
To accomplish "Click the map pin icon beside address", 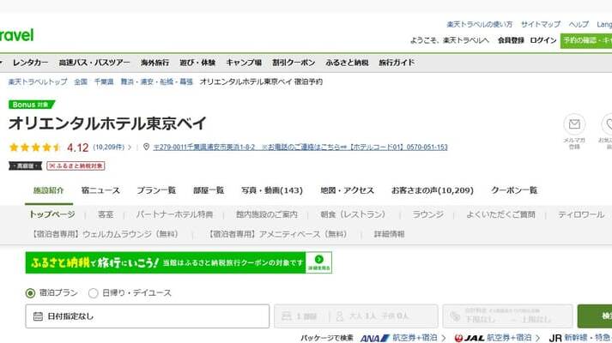I will coord(147,147).
